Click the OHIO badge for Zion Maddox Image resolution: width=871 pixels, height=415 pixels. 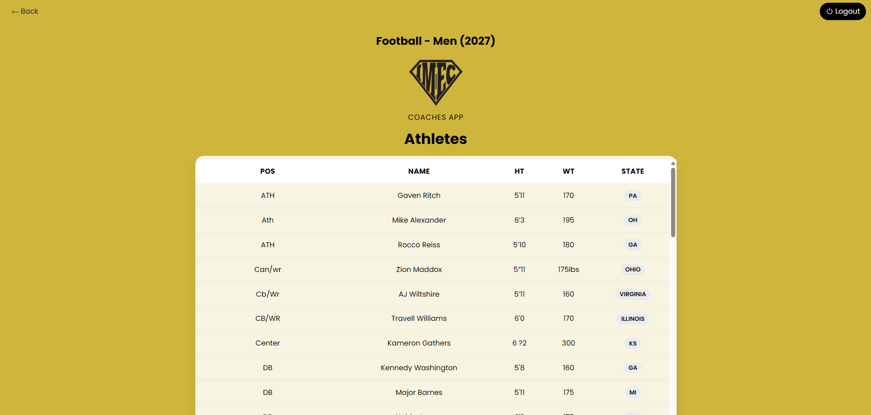coord(633,269)
